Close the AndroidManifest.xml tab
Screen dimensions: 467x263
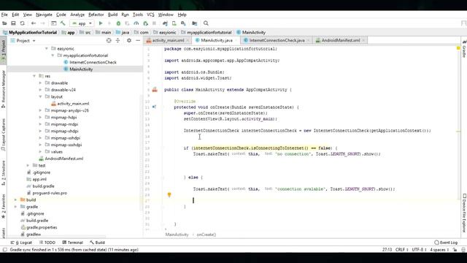point(363,41)
